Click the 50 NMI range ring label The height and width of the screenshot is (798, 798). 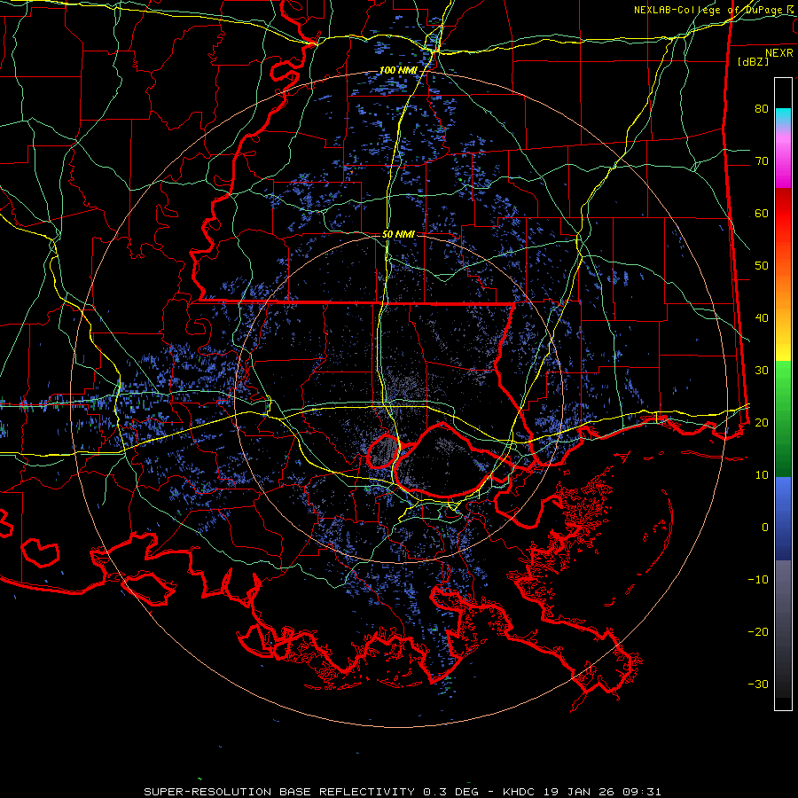click(x=398, y=234)
